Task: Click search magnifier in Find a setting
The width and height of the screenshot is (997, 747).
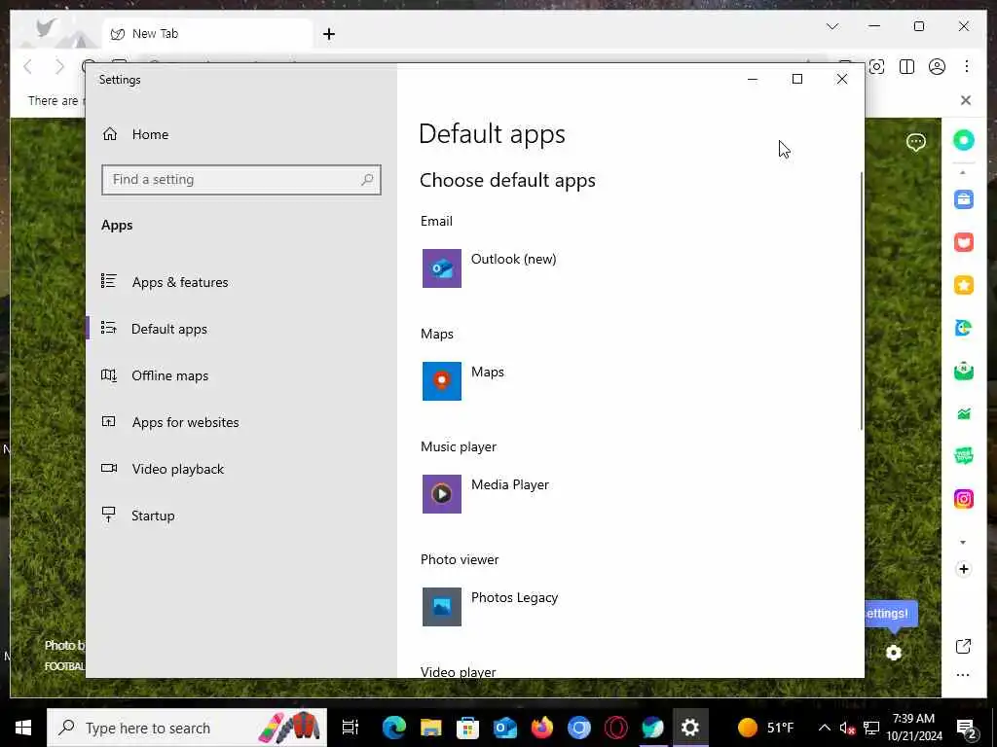Action: tap(367, 180)
